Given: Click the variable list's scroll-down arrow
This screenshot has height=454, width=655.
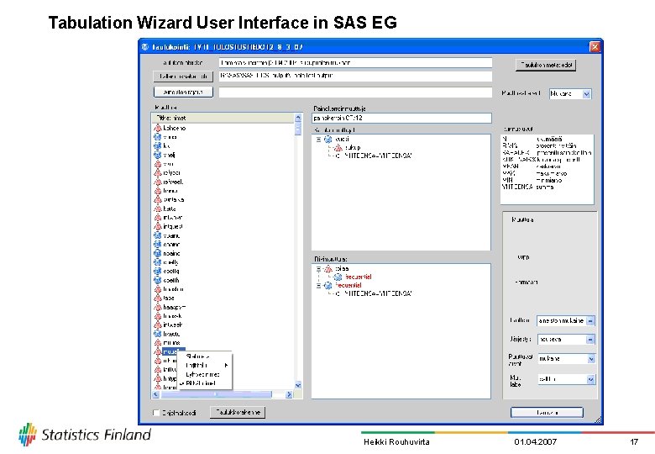Looking at the screenshot, I should tap(298, 385).
